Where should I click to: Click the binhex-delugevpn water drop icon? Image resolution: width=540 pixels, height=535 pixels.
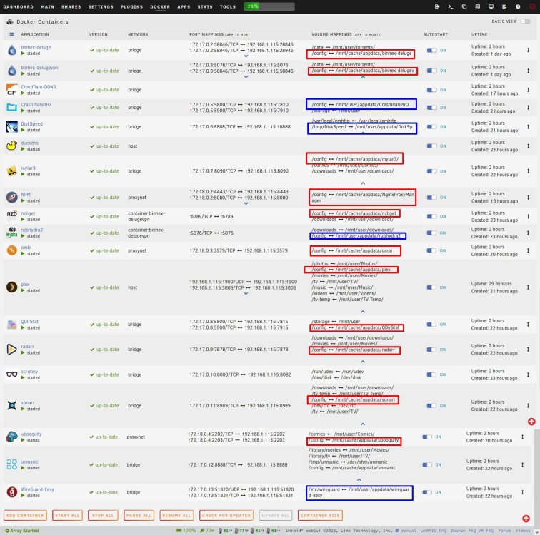click(x=12, y=71)
